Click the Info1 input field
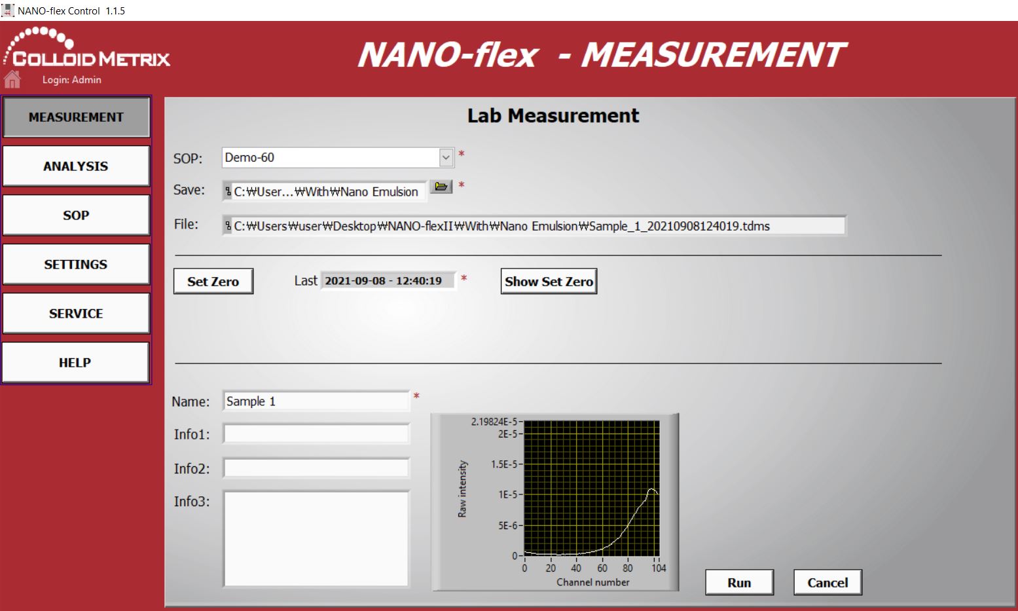This screenshot has height=611, width=1018. 316,434
